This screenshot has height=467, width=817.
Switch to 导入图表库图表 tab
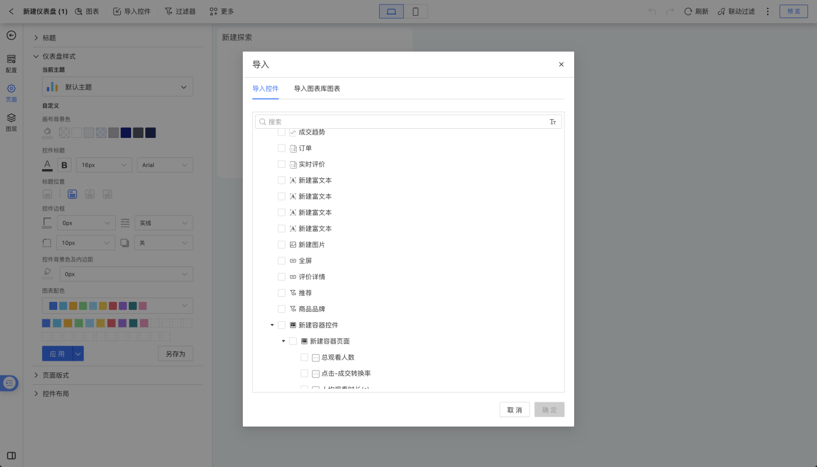coord(317,89)
